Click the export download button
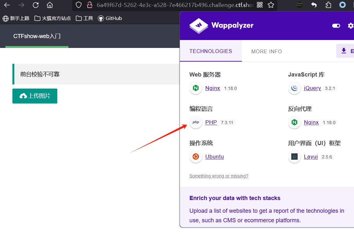The height and width of the screenshot is (234, 354). [345, 51]
